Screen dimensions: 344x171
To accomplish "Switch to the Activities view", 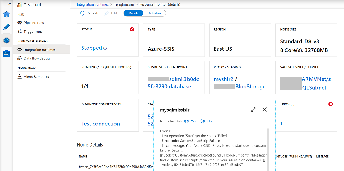I will [x=154, y=13].
